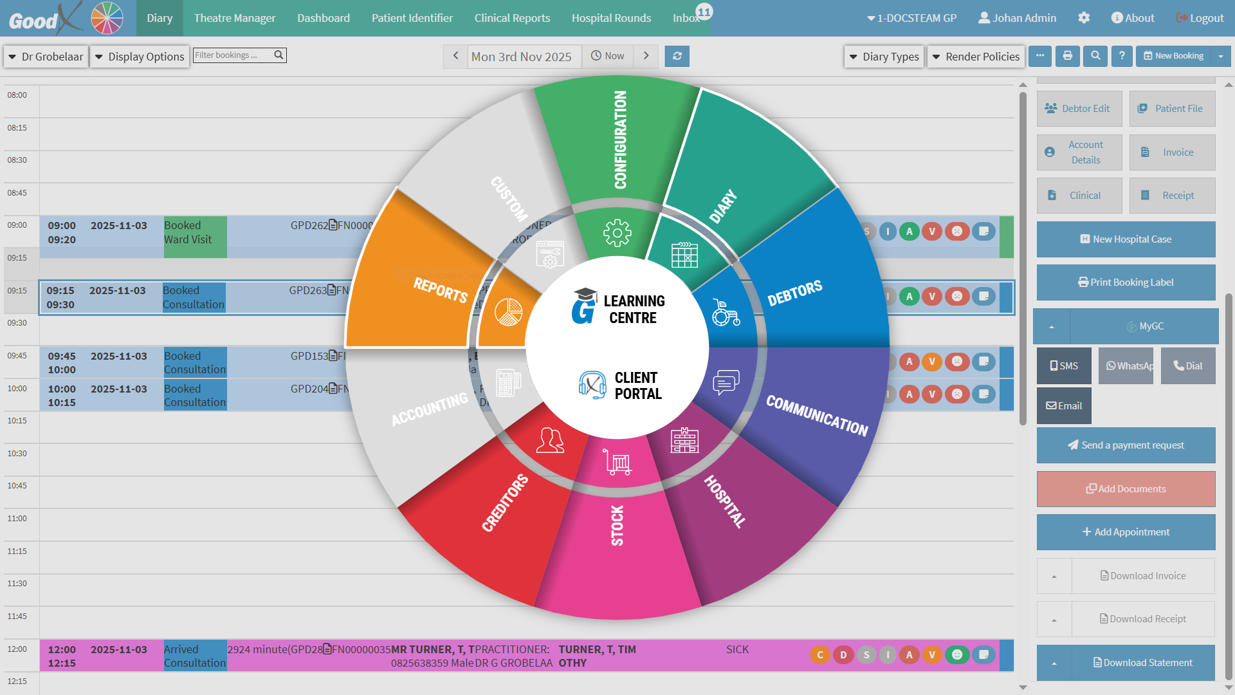Open the Clinical Reports menu
The image size is (1235, 695).
click(512, 18)
